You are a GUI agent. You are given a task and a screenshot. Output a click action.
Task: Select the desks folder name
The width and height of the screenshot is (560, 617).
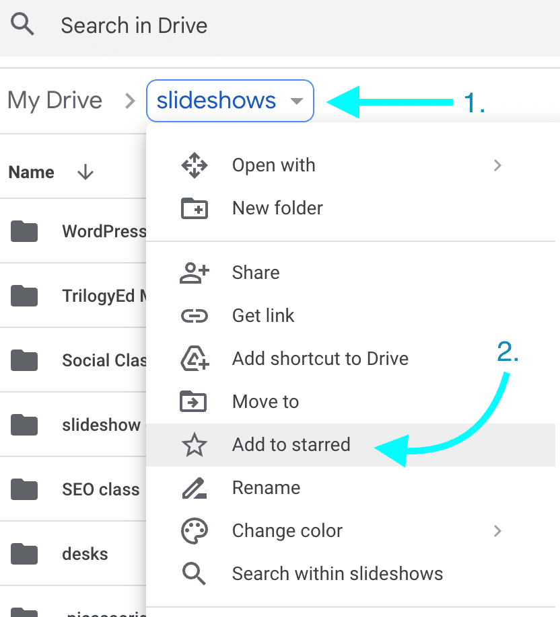85,554
